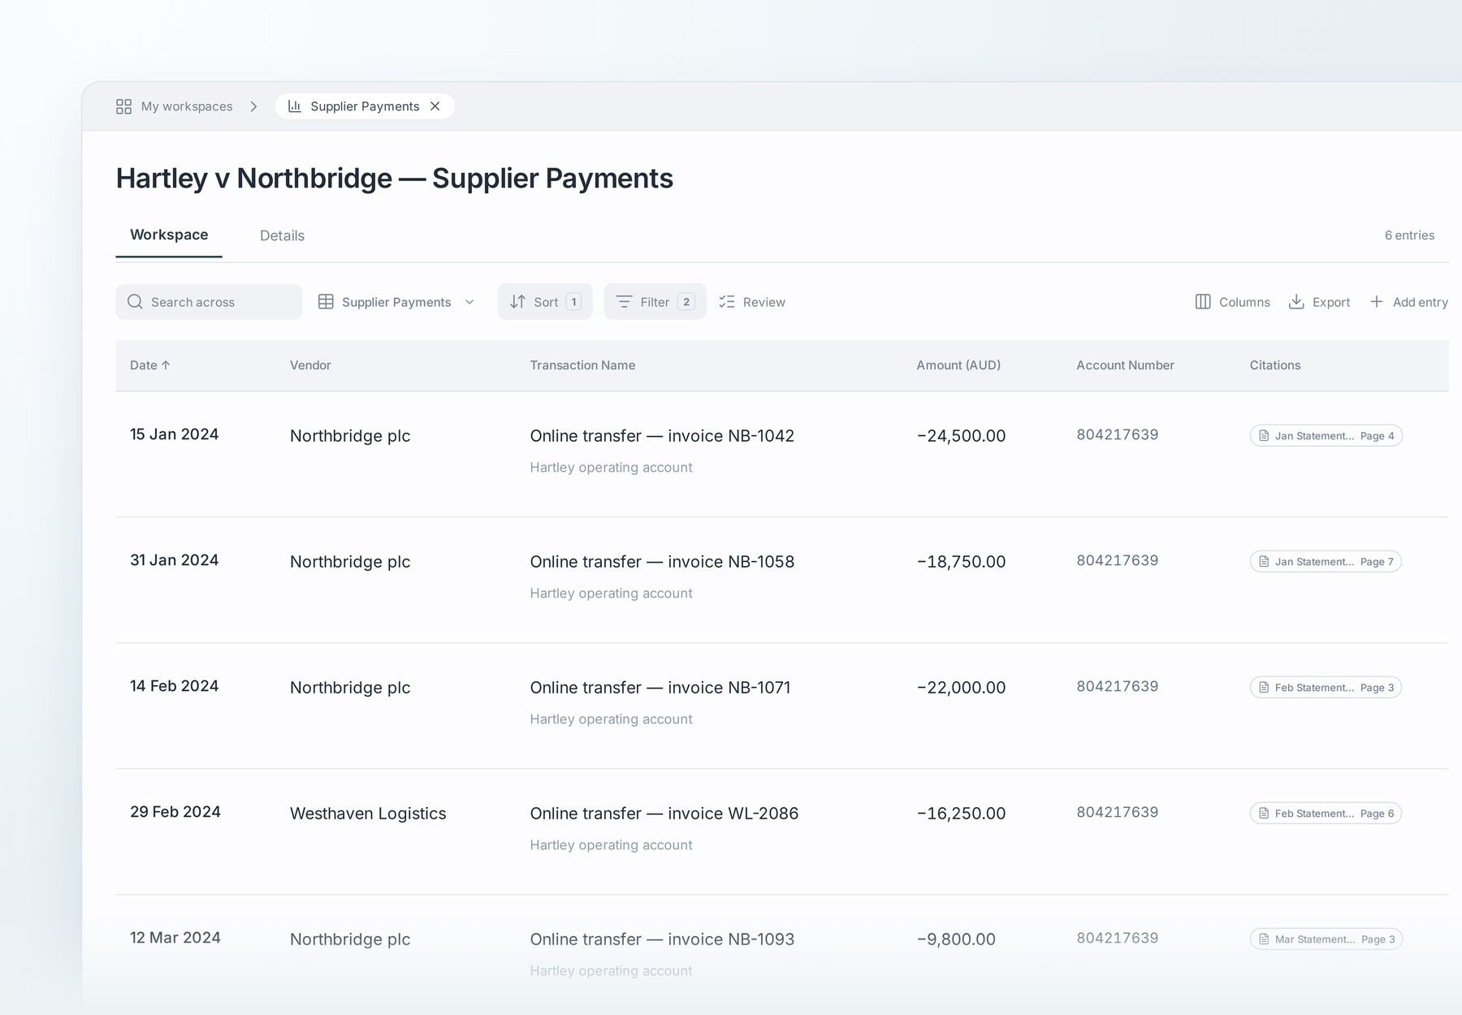The width and height of the screenshot is (1462, 1015).
Task: Open Jan Statement Page 7 citation
Action: 1326,562
